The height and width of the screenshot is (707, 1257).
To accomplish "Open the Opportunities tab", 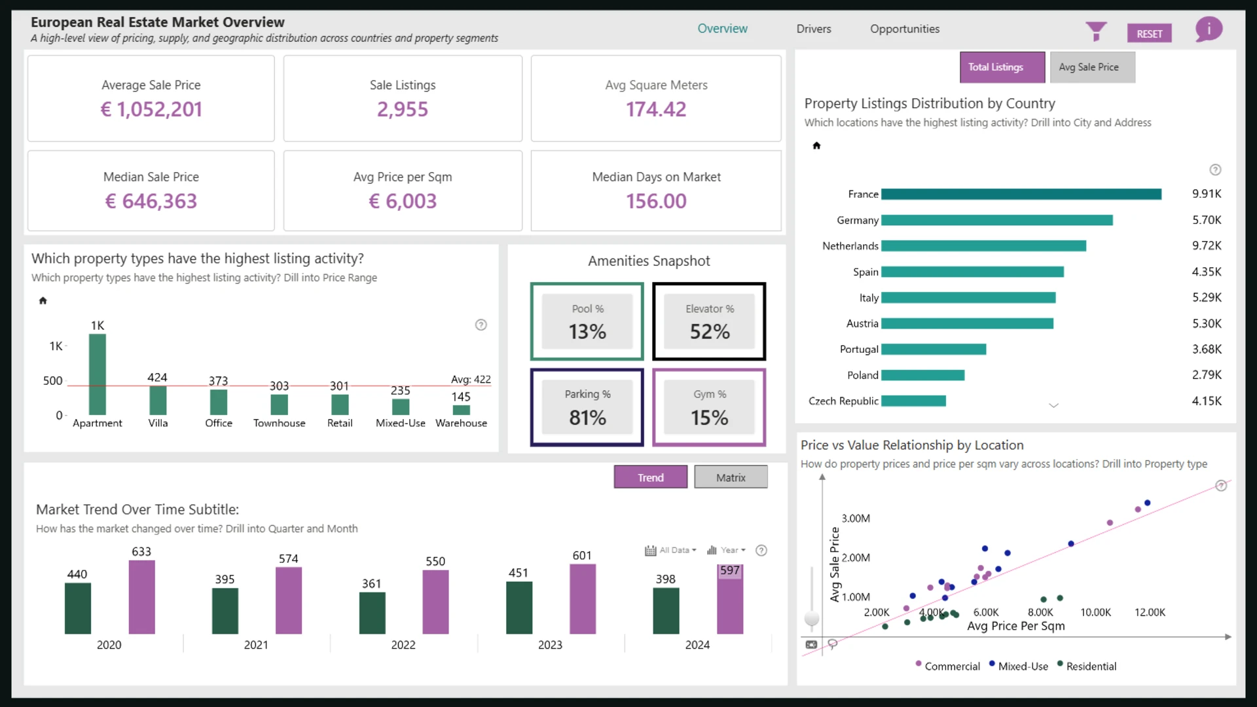I will 904,29.
